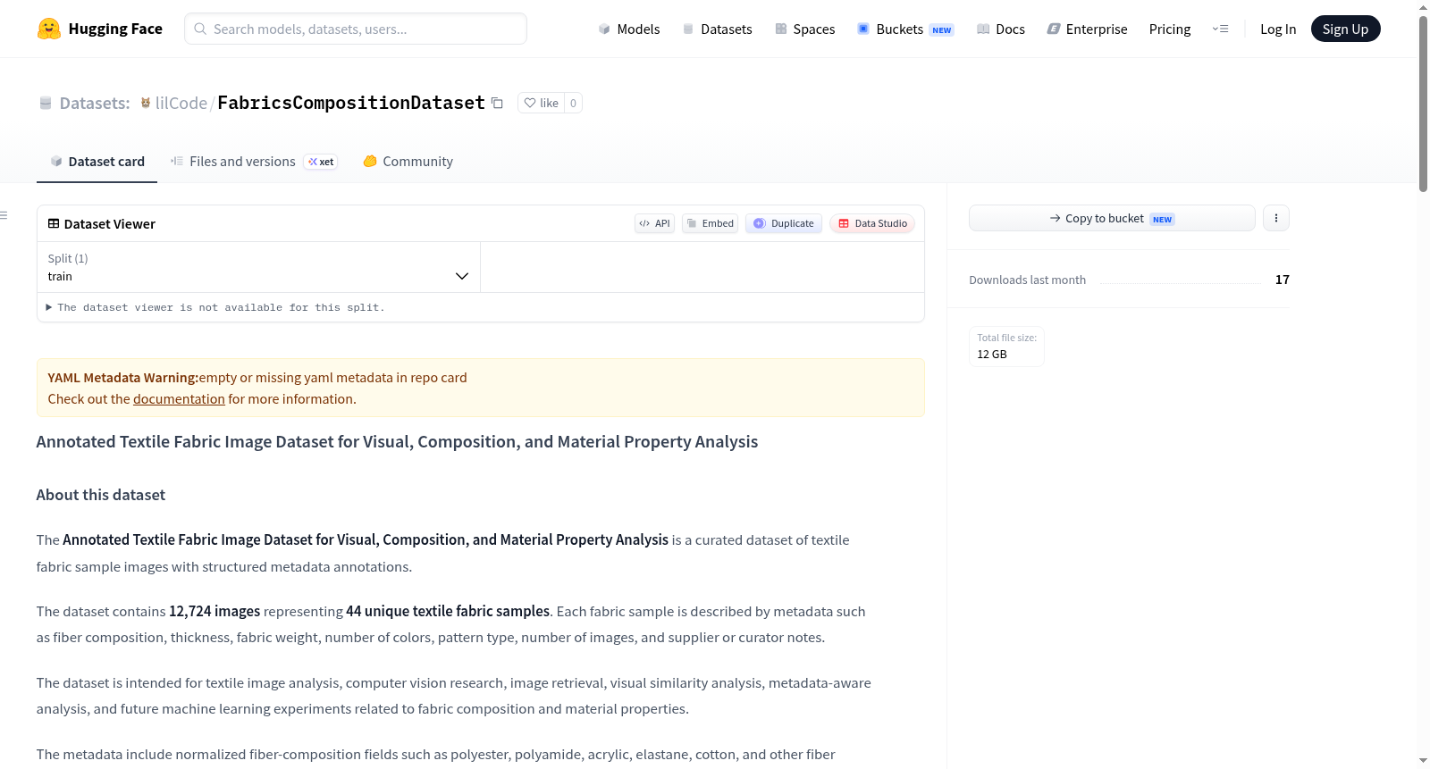
Task: Click the Log In link
Action: 1278,29
